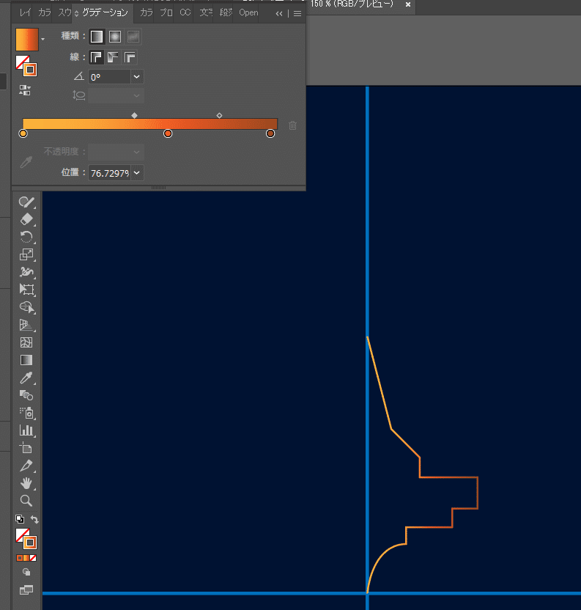This screenshot has width=581, height=610.
Task: Select the Perspective Grid tool
Action: click(26, 325)
